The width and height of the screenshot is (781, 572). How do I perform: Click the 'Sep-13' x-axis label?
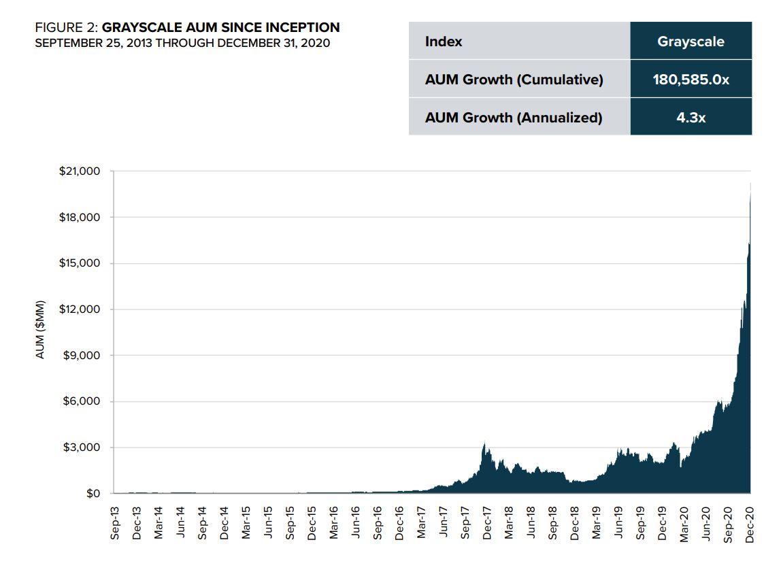114,523
